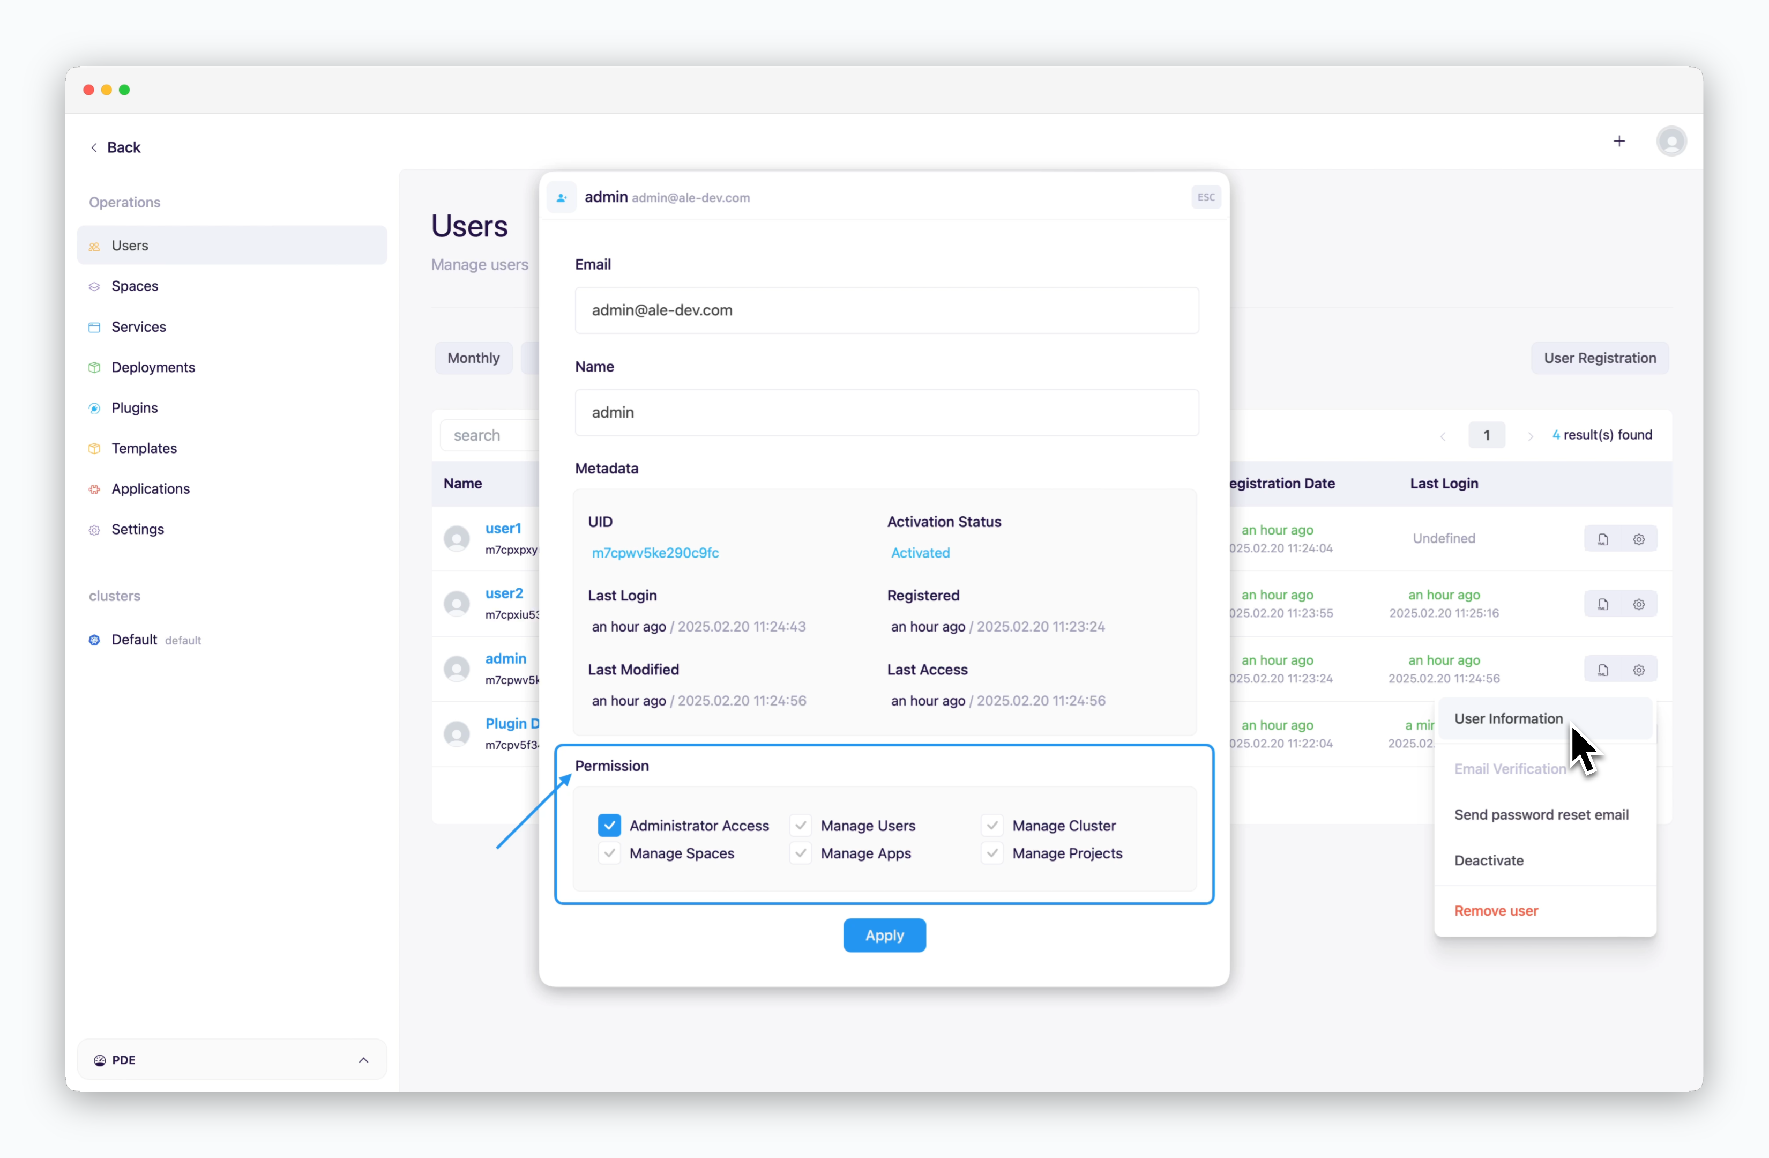Click the document icon in user1 row

[1602, 539]
